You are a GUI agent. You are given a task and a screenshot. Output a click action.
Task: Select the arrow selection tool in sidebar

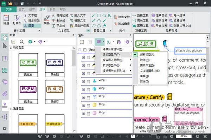click(5, 46)
